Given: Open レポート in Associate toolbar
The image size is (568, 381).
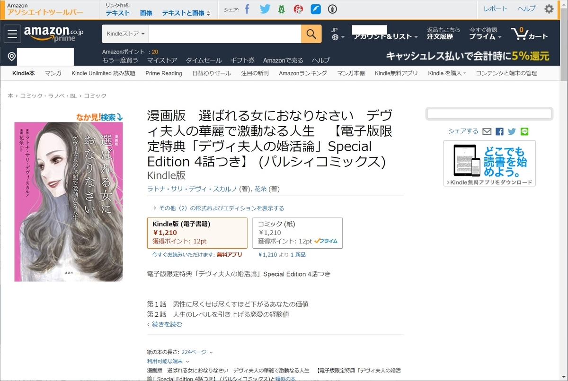Looking at the screenshot, I should tap(496, 9).
